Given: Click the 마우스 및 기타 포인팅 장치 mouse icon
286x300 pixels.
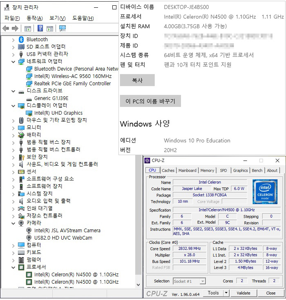Looking at the screenshot, I should point(21,120).
